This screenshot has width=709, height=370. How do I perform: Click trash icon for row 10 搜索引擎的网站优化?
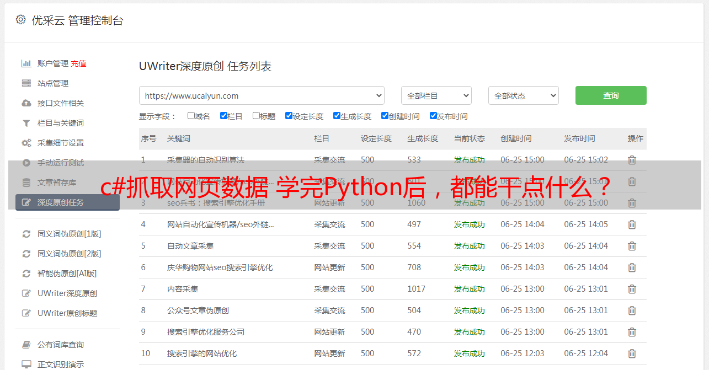click(x=632, y=353)
